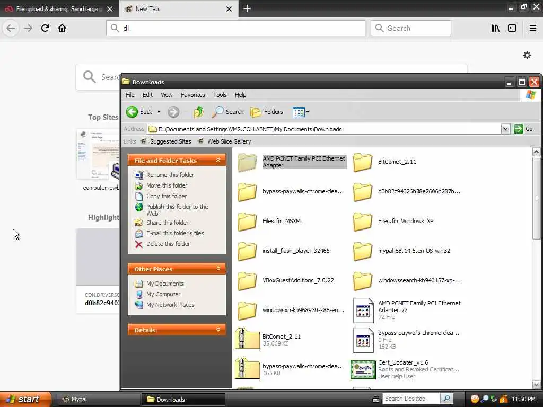Collapse File and Folder Tasks panel
Screen dimensions: 543x407
pyautogui.click(x=218, y=160)
